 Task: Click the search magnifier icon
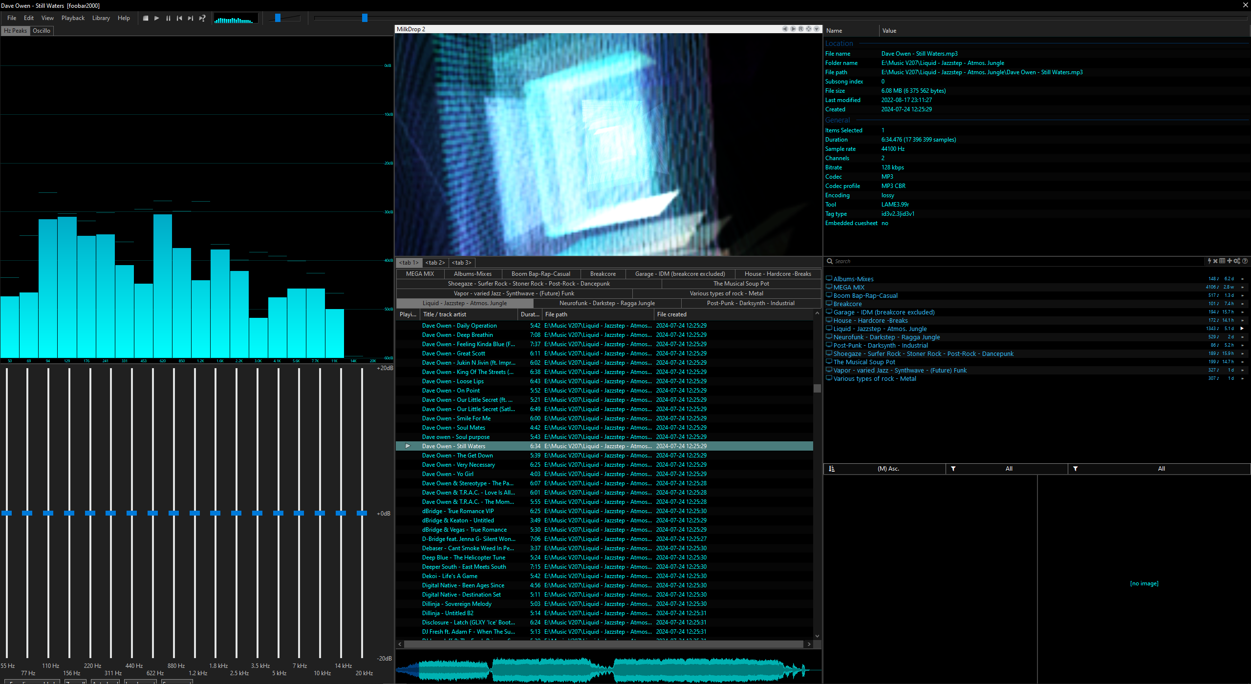point(830,262)
